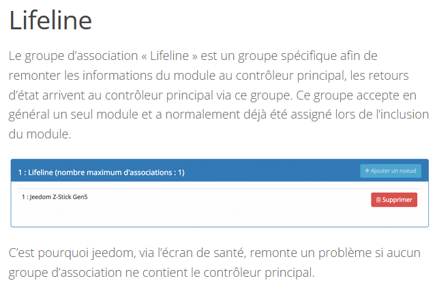The height and width of the screenshot is (285, 437).
Task: Click the blue Lifeline panel header title
Action: (102, 172)
